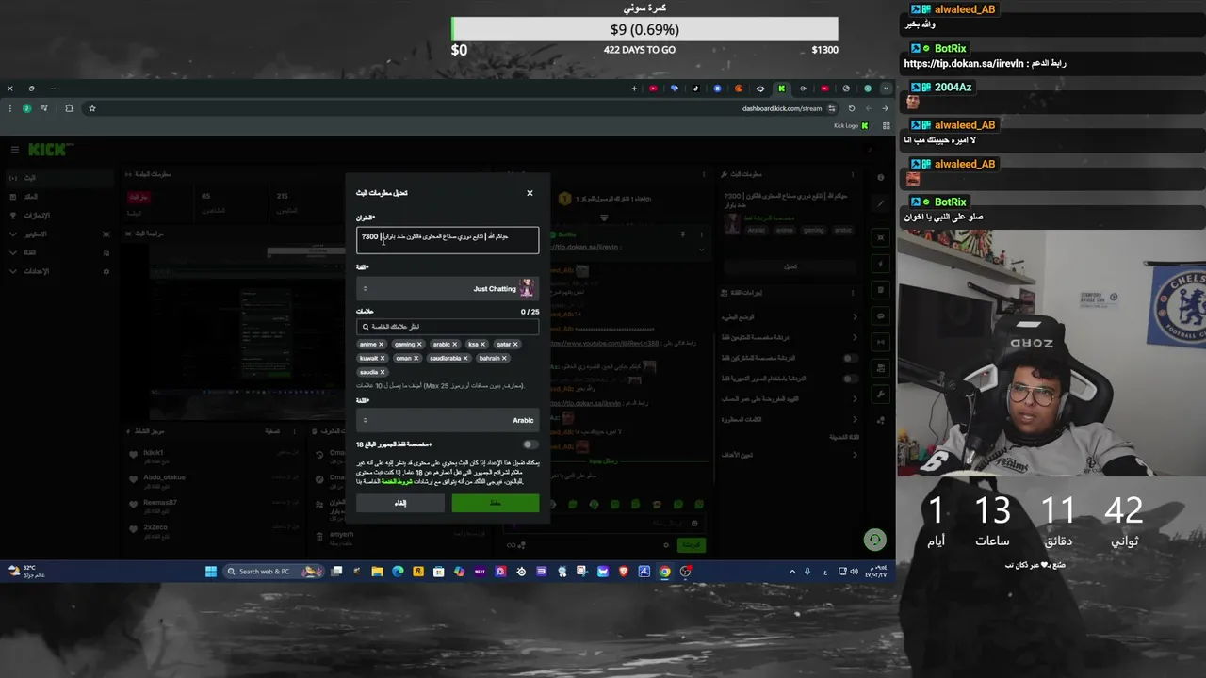This screenshot has height=678, width=1206.
Task: Open Brave browser from the taskbar
Action: (624, 572)
